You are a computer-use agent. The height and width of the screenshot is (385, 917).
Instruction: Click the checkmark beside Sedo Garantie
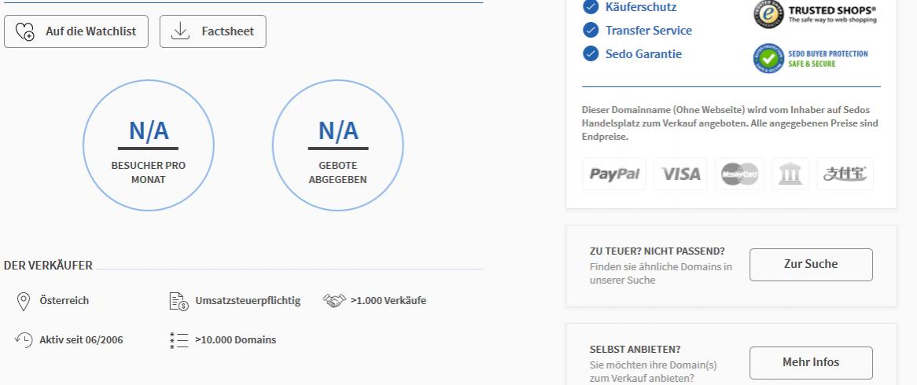coord(591,53)
